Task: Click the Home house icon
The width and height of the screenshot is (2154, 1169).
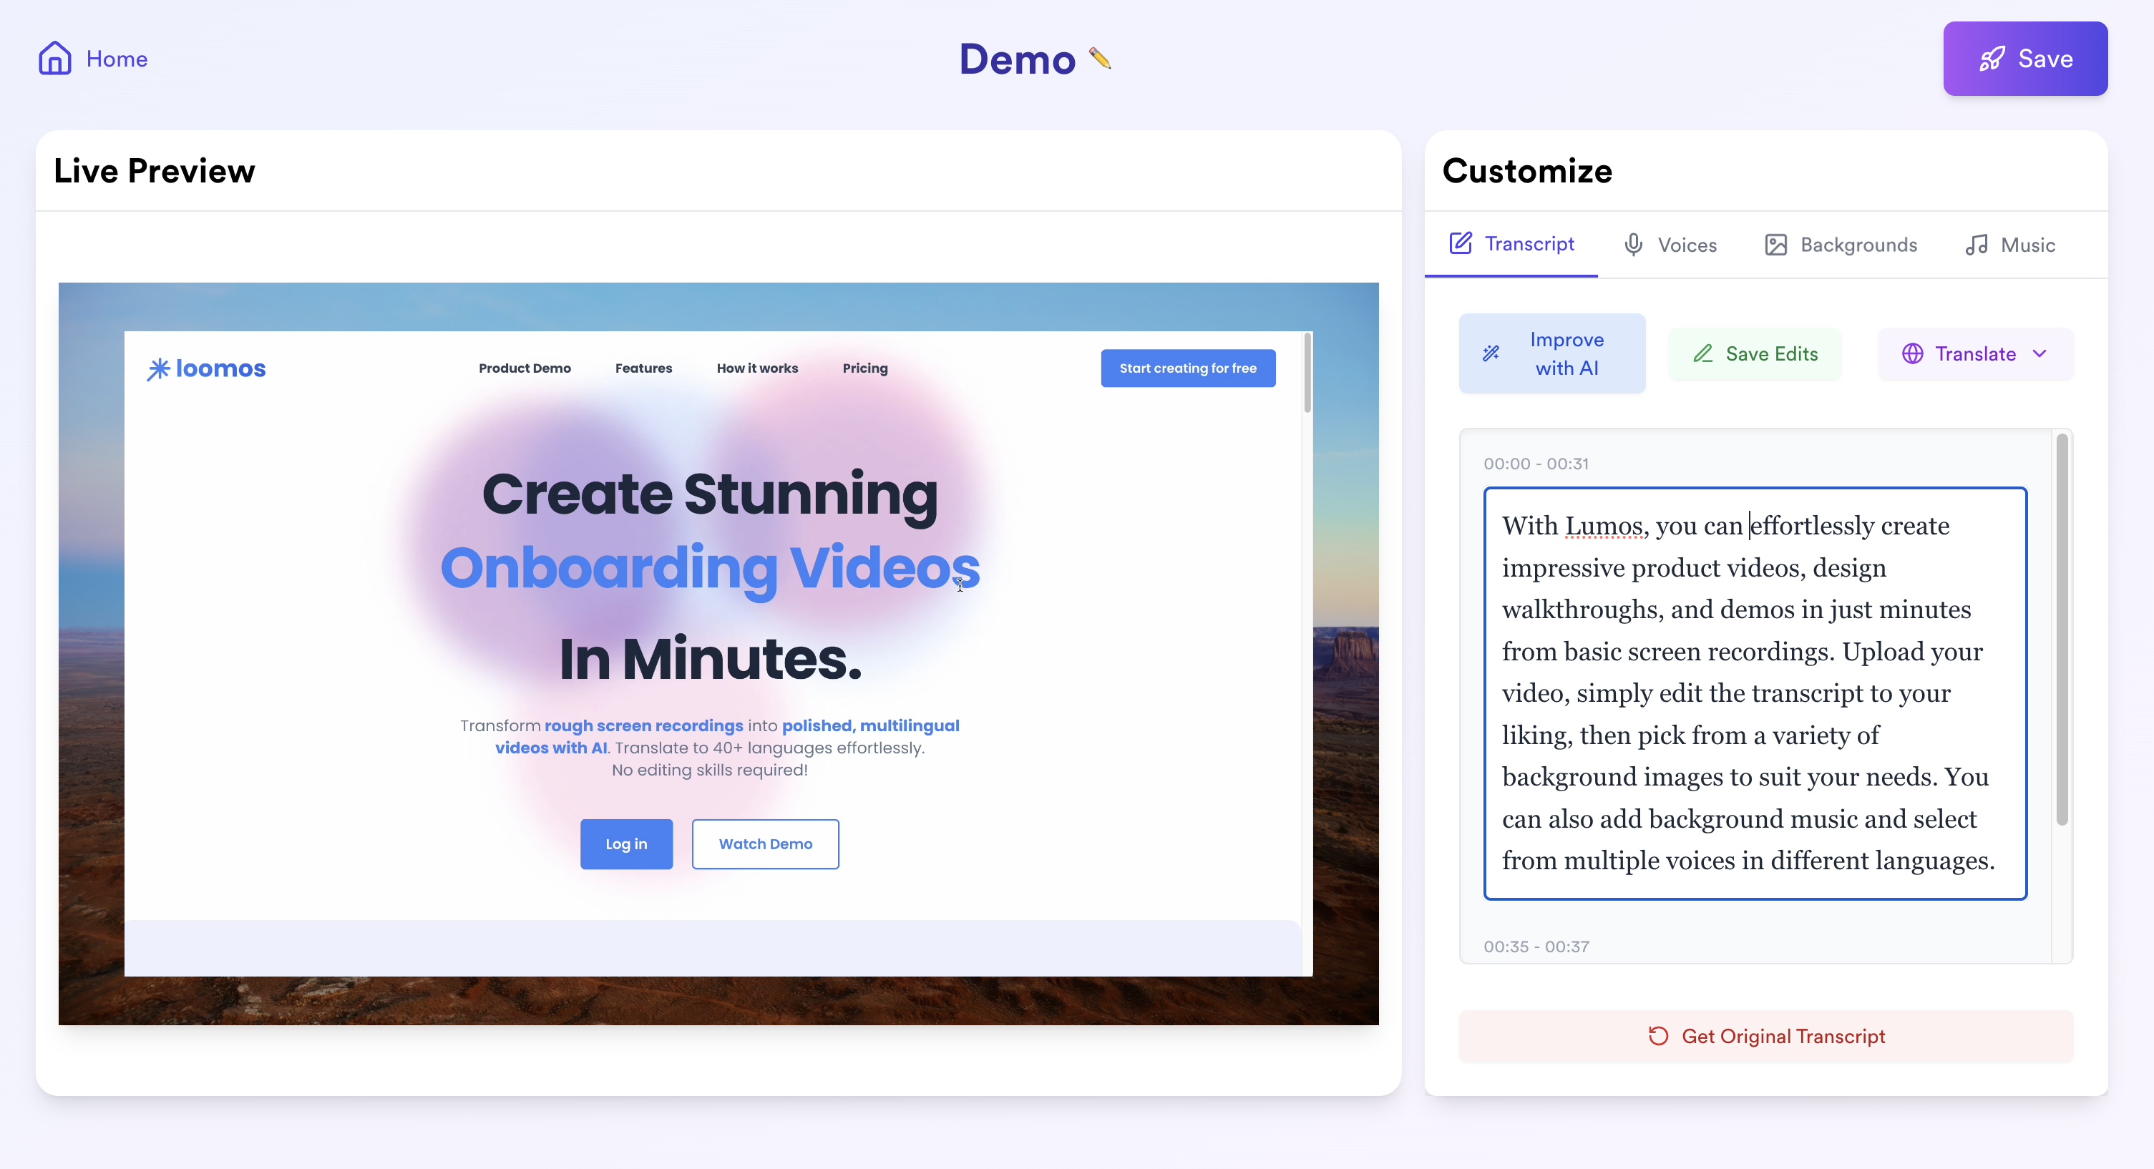Action: point(55,59)
